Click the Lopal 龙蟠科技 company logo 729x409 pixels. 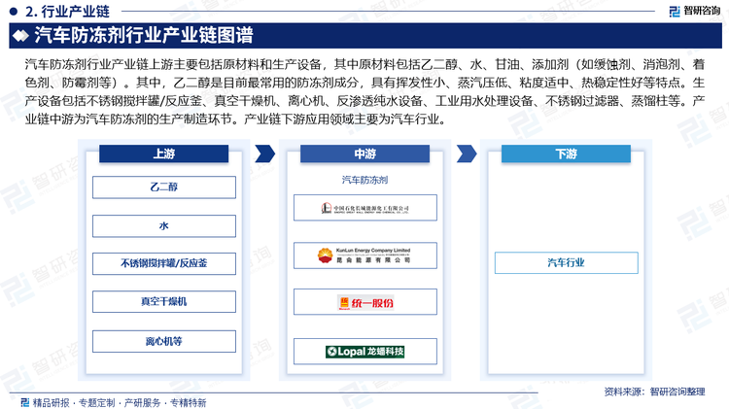pyautogui.click(x=365, y=352)
